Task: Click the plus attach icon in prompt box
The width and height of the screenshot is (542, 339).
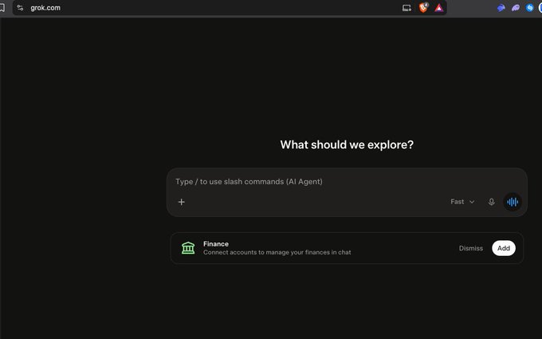Action: click(x=181, y=202)
